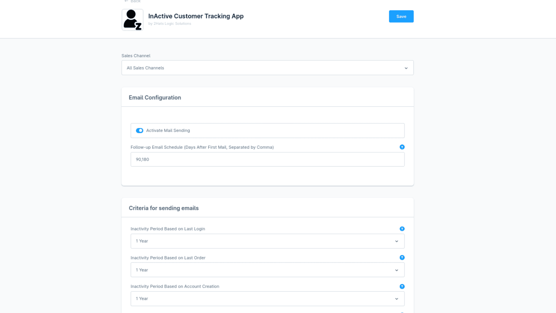Click the Activate Mail Sending label
This screenshot has width=556, height=313.
click(168, 130)
